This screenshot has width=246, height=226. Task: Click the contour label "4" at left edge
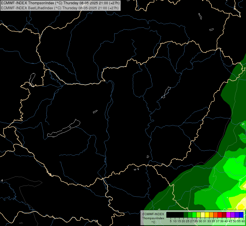point(2,181)
